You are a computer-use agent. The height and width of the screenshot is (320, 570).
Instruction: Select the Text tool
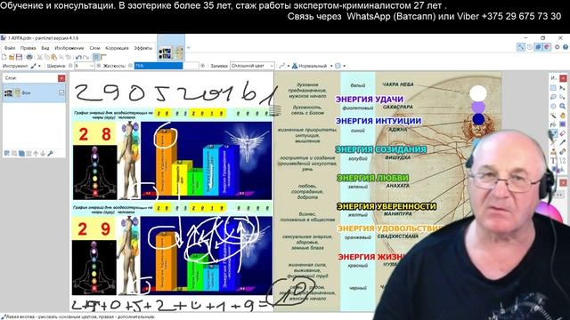(553, 160)
